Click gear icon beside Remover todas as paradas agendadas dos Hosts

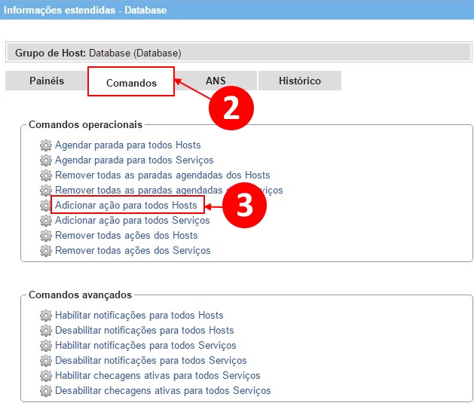pos(46,175)
